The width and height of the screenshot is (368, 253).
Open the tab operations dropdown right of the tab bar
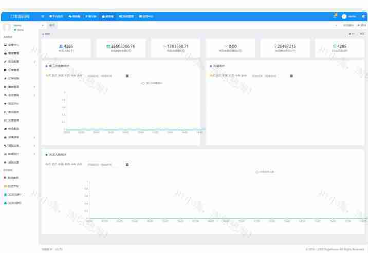pos(347,25)
